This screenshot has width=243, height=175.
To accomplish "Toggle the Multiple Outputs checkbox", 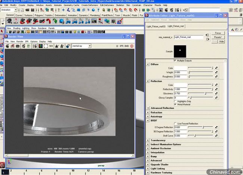I will [175, 60].
